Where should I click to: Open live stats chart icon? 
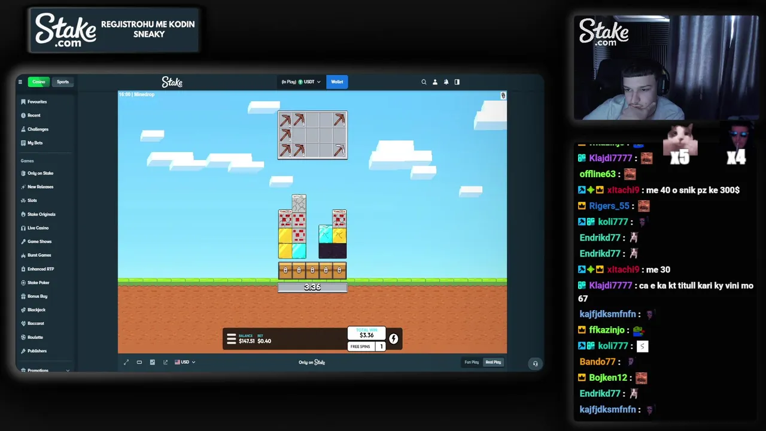[x=153, y=362]
